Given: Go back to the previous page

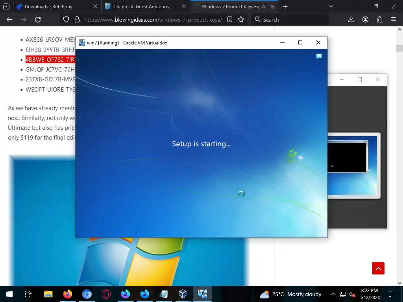Looking at the screenshot, I should [x=9, y=20].
